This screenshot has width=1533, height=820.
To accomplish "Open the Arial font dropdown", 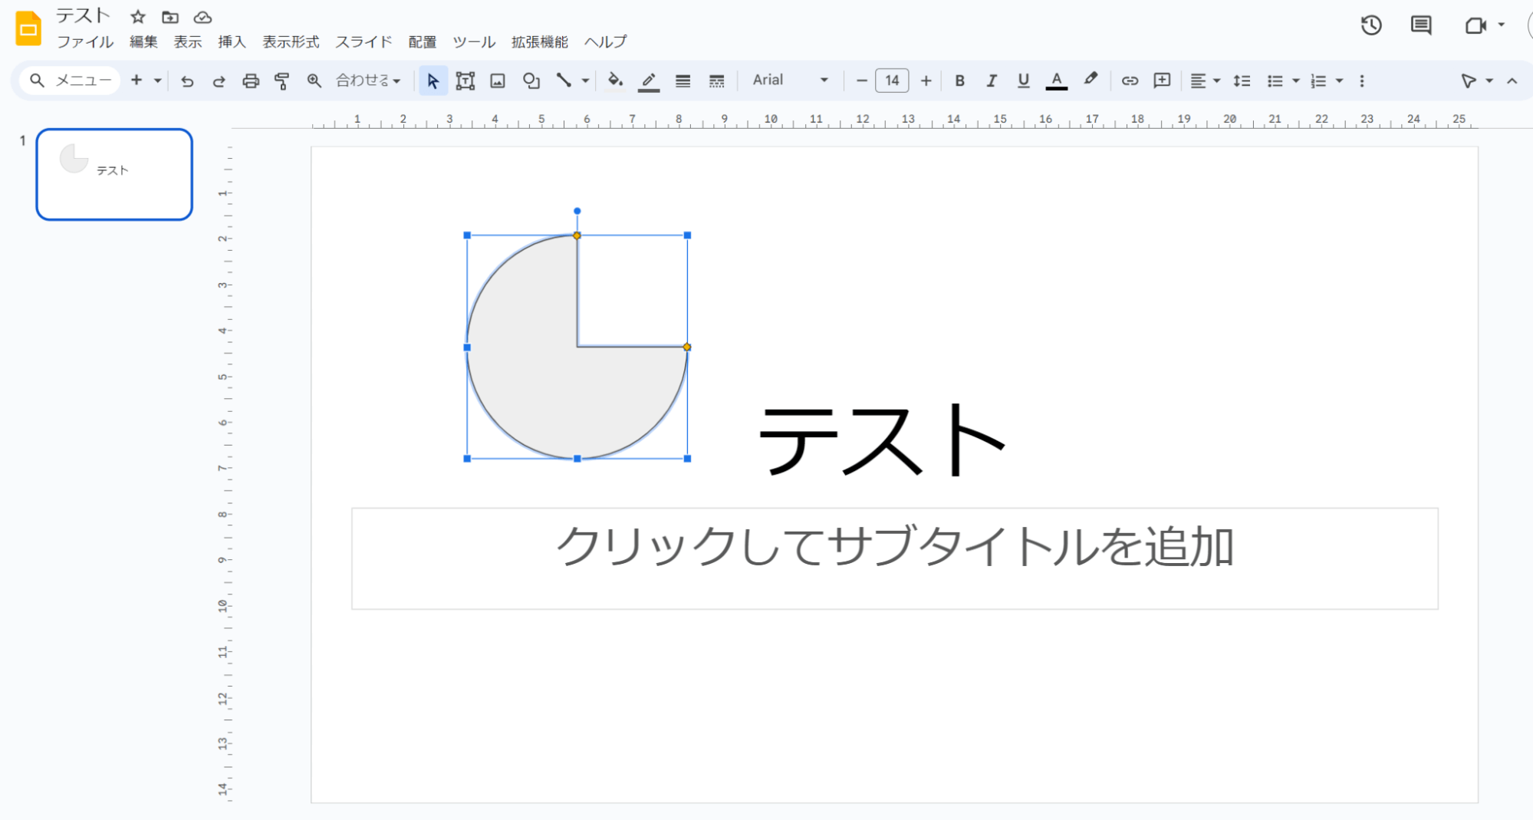I will [789, 81].
